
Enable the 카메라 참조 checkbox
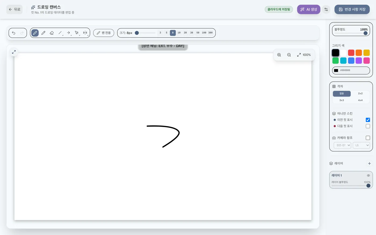(368, 138)
